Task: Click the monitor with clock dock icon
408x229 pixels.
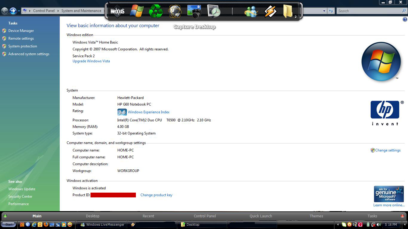Action: click(214, 11)
